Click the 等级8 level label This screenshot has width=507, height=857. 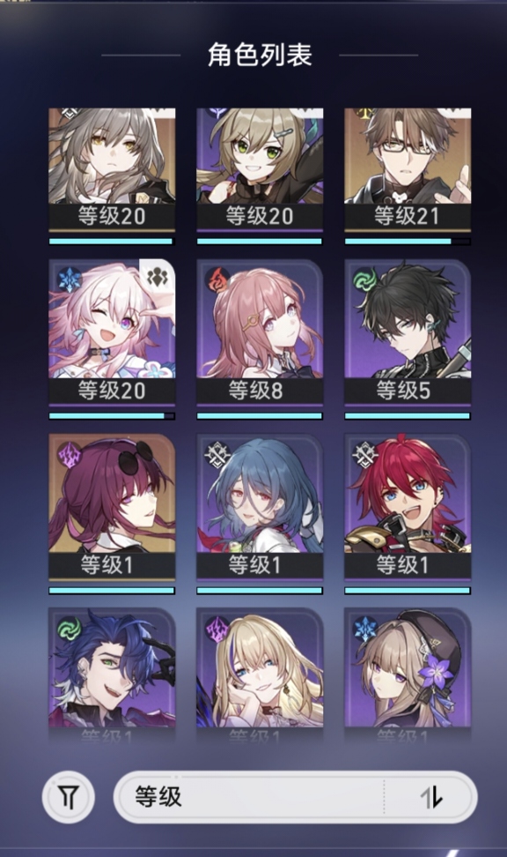click(255, 391)
